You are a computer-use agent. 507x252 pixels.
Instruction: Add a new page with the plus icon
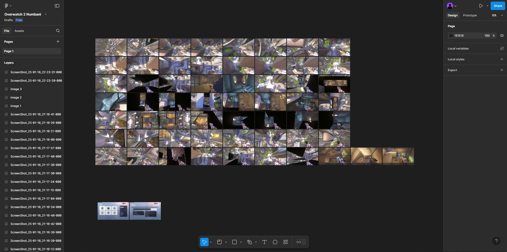pos(58,42)
